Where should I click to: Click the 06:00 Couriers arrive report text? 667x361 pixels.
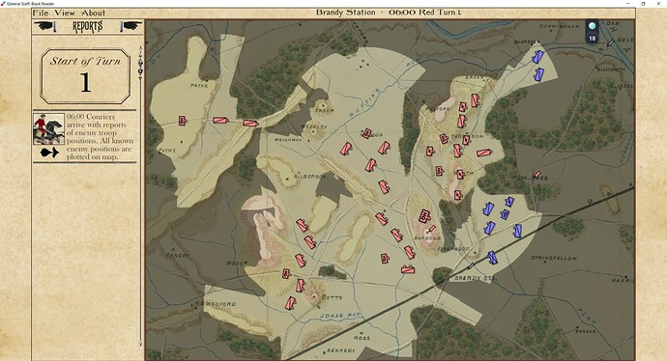click(x=101, y=136)
